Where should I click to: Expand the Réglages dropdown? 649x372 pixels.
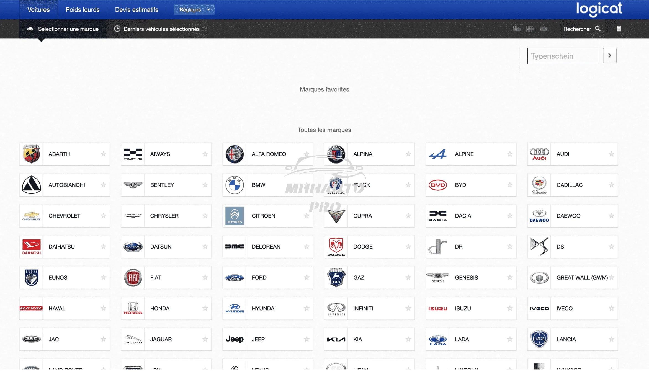(x=194, y=10)
